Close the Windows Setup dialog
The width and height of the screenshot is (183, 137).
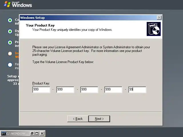(159, 18)
